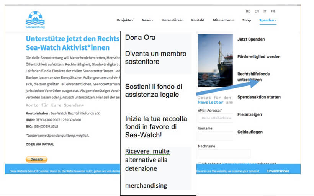The image size is (314, 196).
Task: Click the blue page heading Unterstütze jetzt
Action: click(x=72, y=43)
